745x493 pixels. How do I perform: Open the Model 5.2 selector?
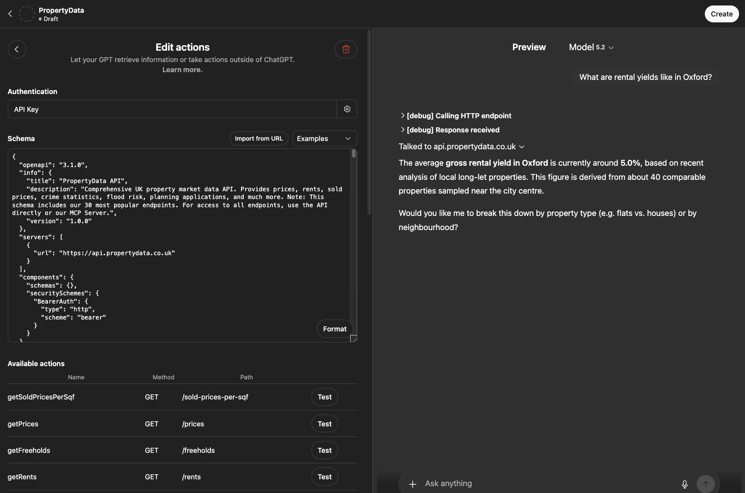pos(591,47)
